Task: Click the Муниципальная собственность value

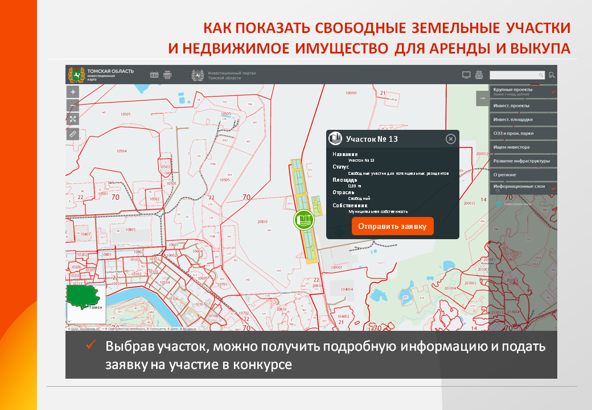Action: (x=378, y=212)
